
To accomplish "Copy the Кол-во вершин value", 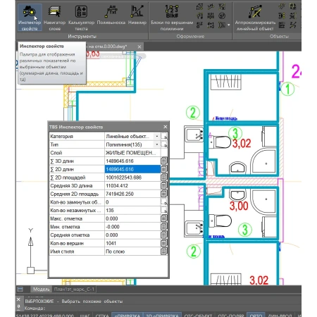I will (164, 243).
